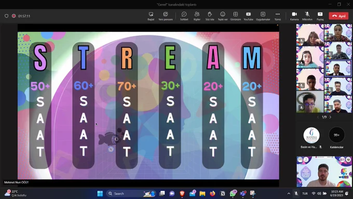Open the Mail app on taskbar
Image resolution: width=353 pixels, height=199 pixels.
[x=193, y=193]
